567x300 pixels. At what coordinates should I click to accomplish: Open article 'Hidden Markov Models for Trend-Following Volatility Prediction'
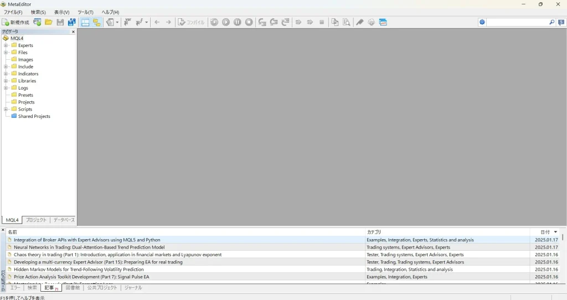point(79,270)
